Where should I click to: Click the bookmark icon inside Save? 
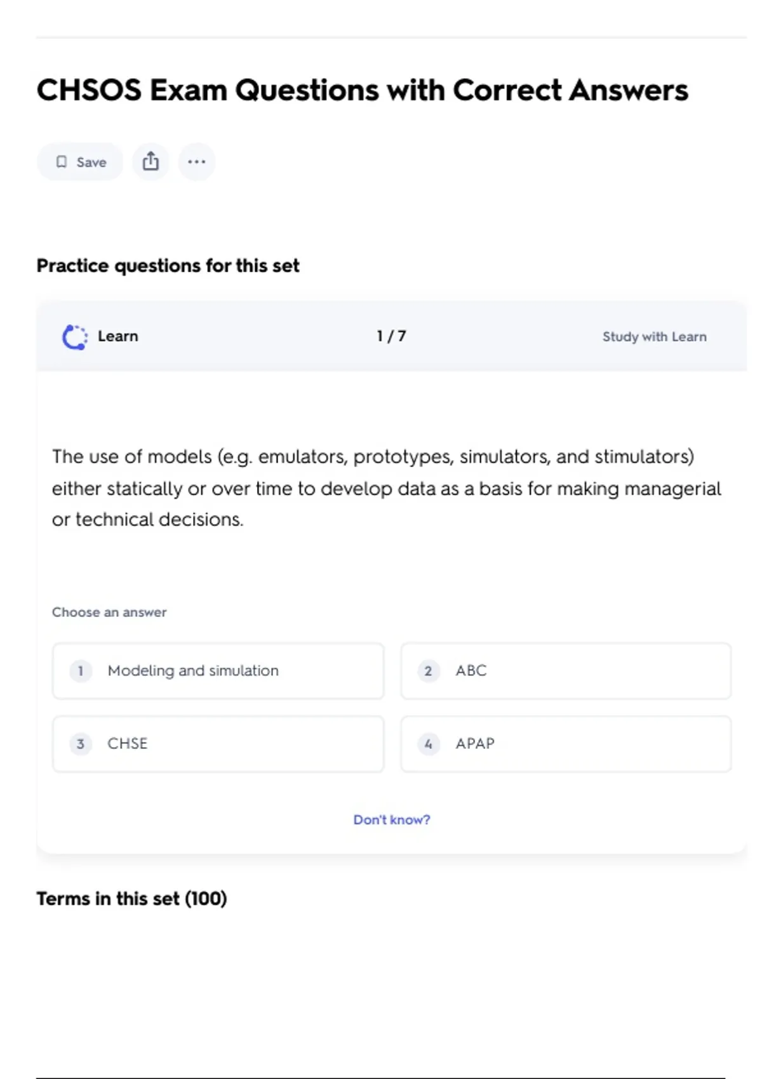[62, 162]
